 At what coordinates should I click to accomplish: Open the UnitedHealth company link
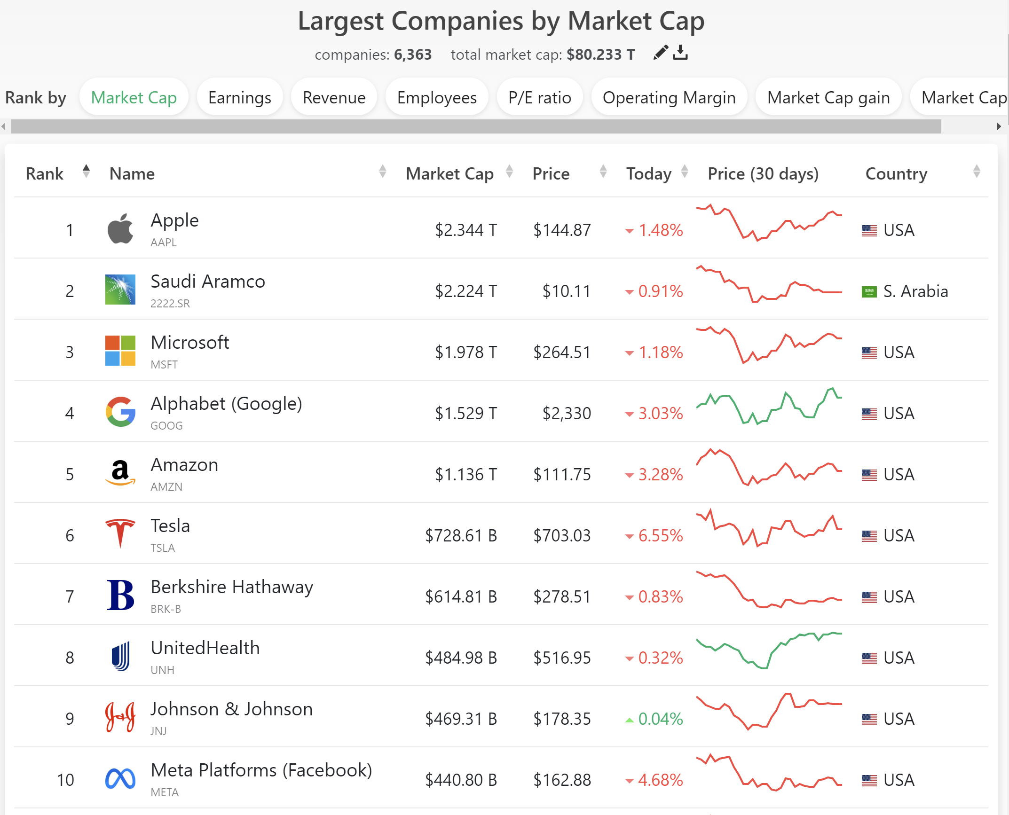click(x=205, y=648)
